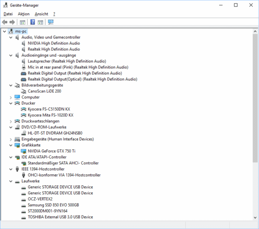Click the HL-DT-ST DVDRAM drive icon
Screen dimensions: 259x229
[x=24, y=133]
